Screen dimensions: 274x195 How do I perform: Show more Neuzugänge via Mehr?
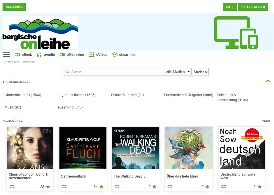266,121
